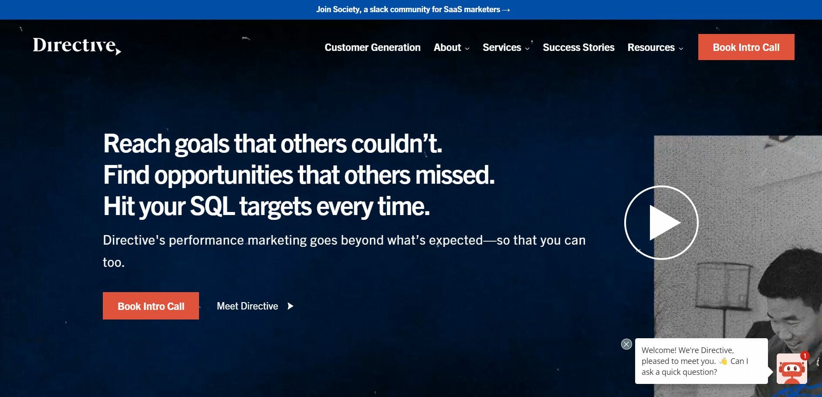
Task: Open the Resources menu item
Action: [x=651, y=47]
